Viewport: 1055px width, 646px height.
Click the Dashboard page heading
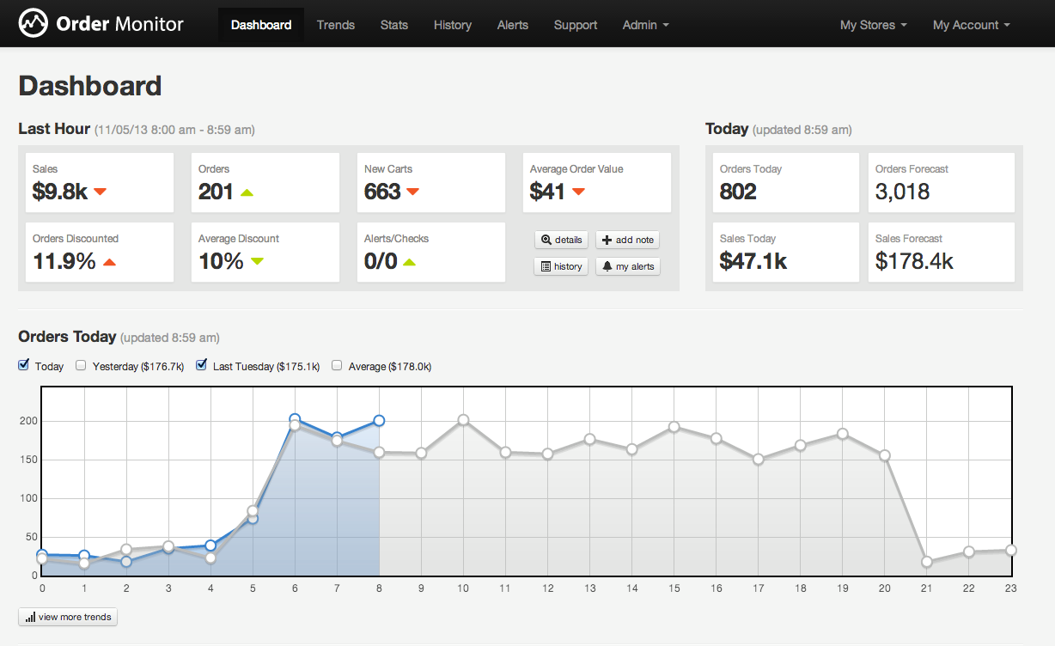tap(90, 86)
